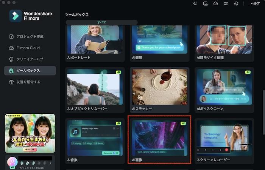Select the すべて tab
This screenshot has width=265, height=170.
click(x=101, y=22)
